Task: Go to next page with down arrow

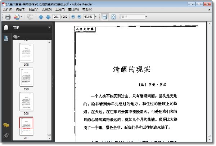Action: (x=48, y=17)
